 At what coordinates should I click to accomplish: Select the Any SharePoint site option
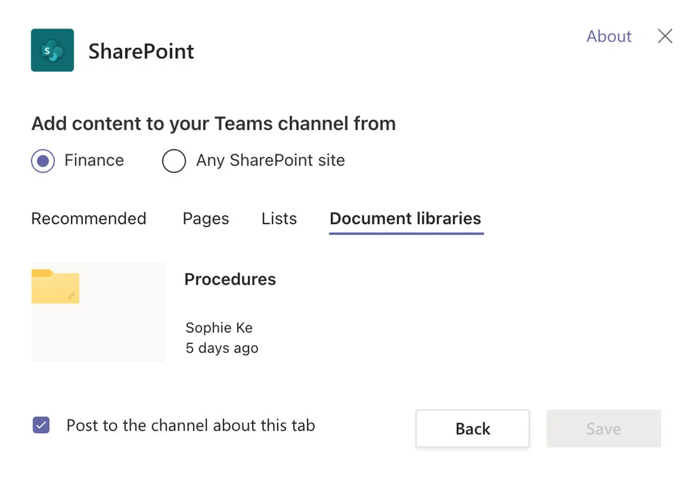(x=174, y=160)
